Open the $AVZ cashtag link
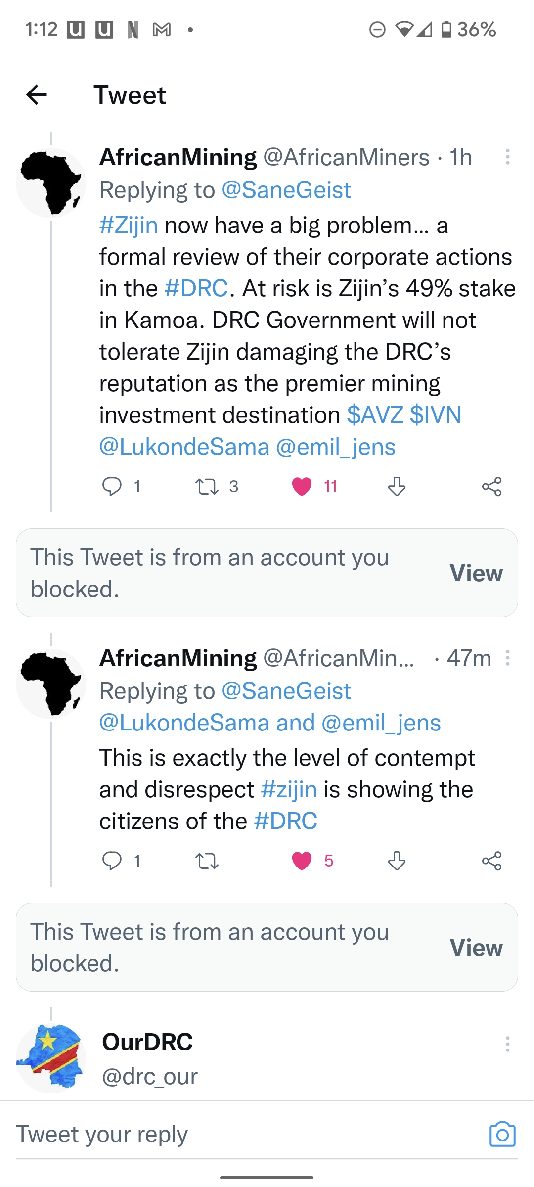The height and width of the screenshot is (1187, 534). point(375,415)
